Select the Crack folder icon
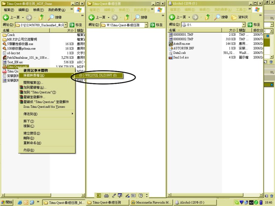The width and height of the screenshot is (275, 206). 4,35
